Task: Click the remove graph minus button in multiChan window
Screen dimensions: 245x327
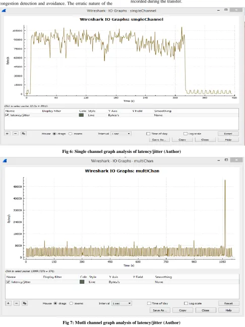Action: click(x=17, y=303)
